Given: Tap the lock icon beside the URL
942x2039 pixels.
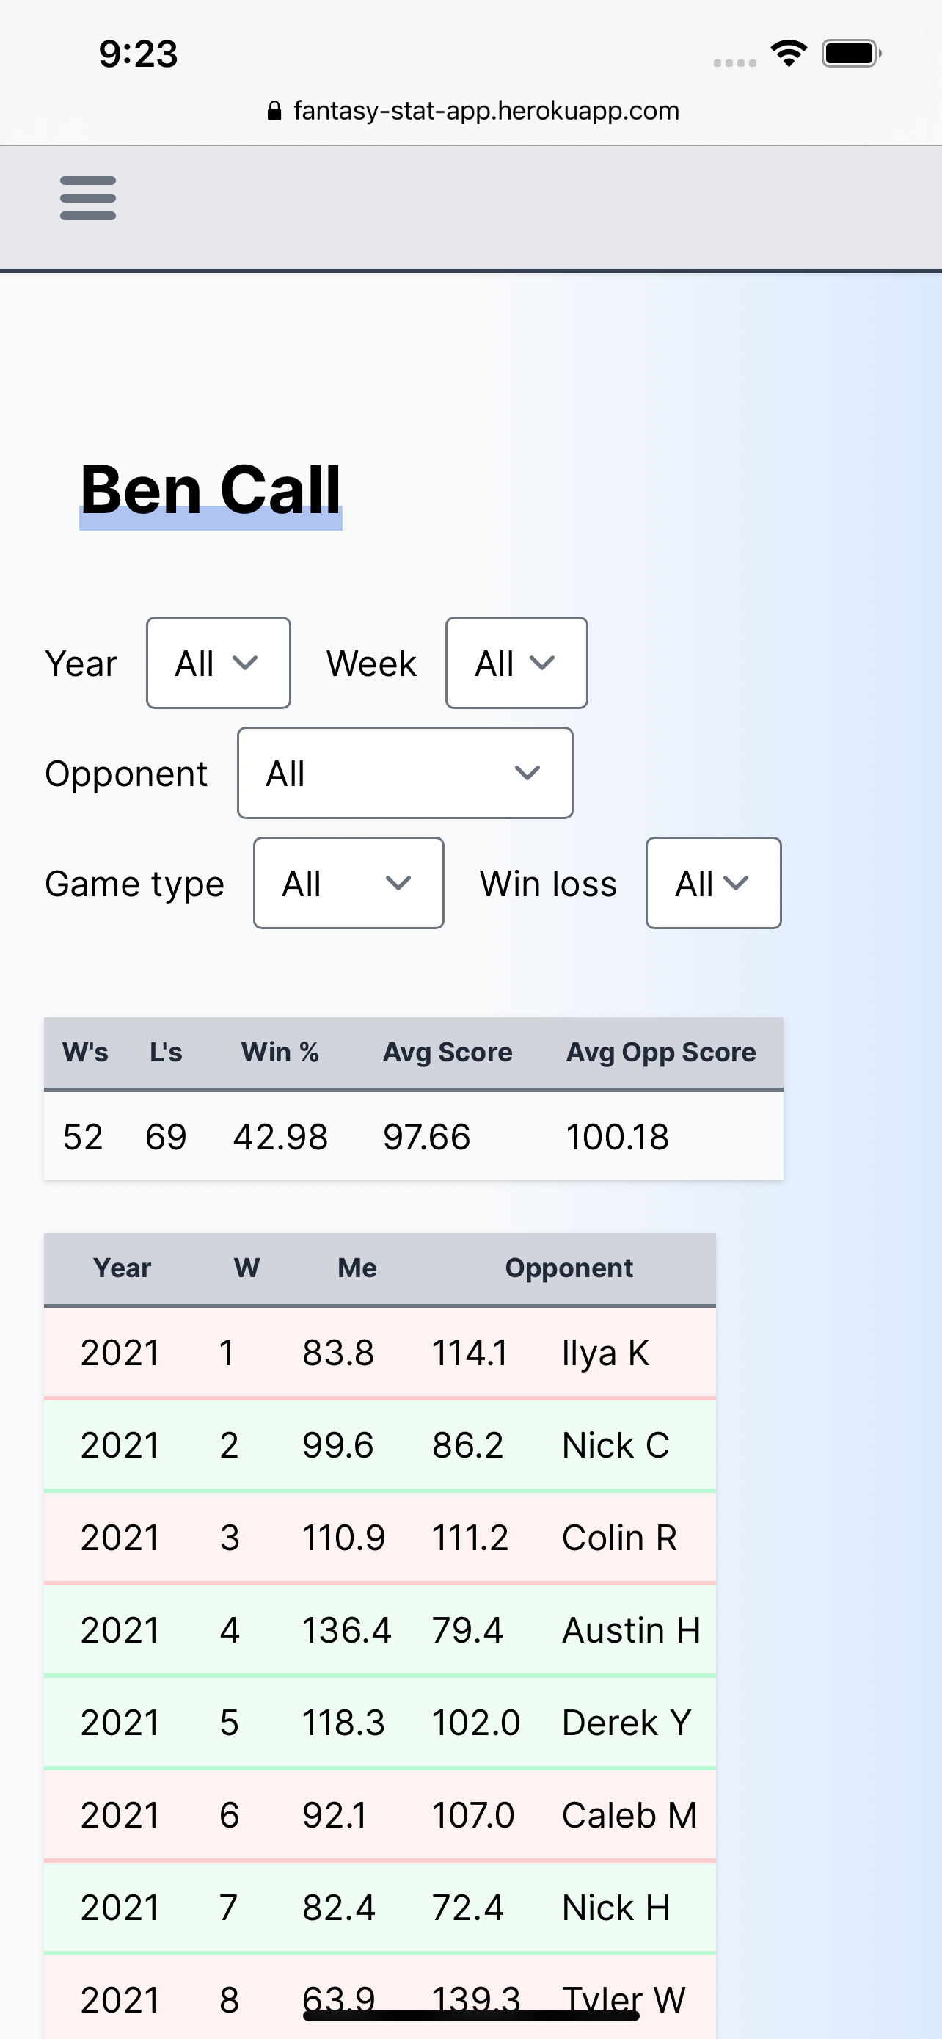Looking at the screenshot, I should click(274, 111).
